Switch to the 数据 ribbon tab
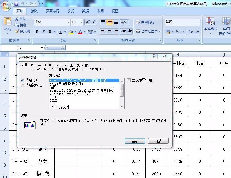231x178 pixels. coord(86,11)
